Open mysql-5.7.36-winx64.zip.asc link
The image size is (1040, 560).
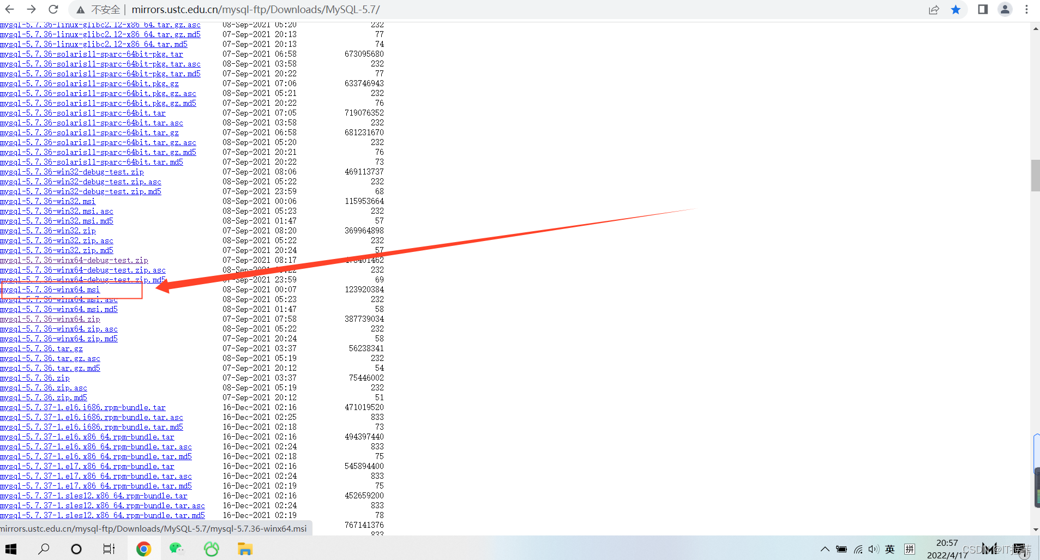tap(59, 329)
